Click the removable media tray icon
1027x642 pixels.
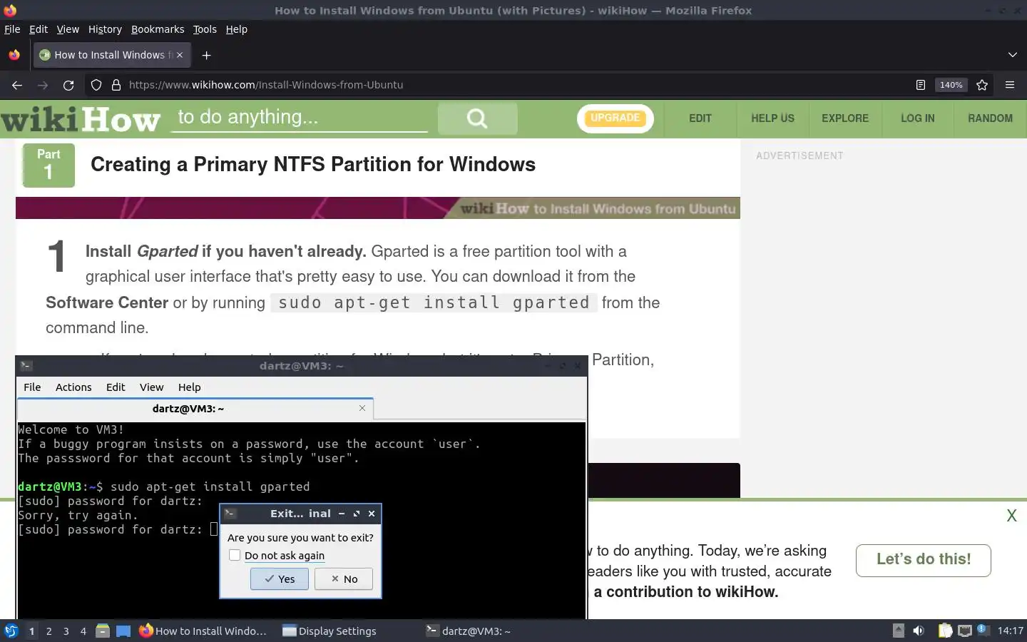899,631
